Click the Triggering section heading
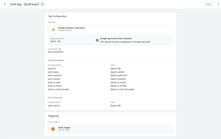Screen dimensions: 221x139 pyautogui.click(x=53, y=116)
